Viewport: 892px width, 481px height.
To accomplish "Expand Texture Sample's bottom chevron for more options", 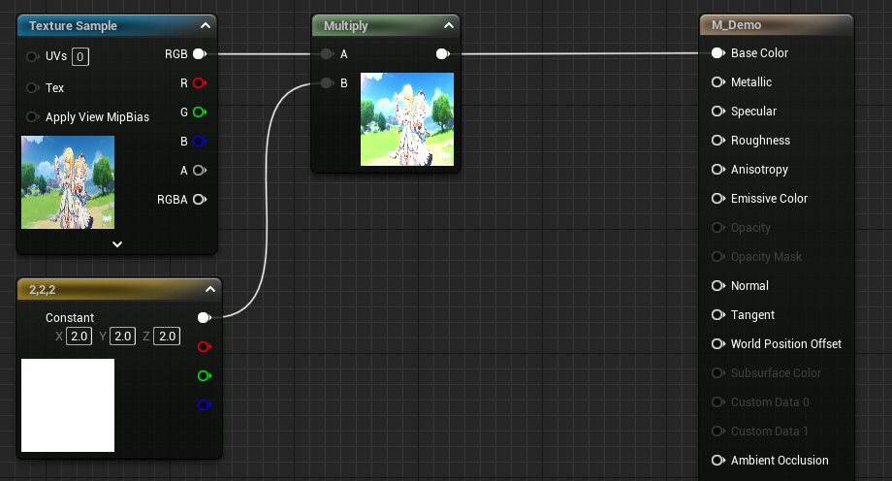I will [117, 244].
